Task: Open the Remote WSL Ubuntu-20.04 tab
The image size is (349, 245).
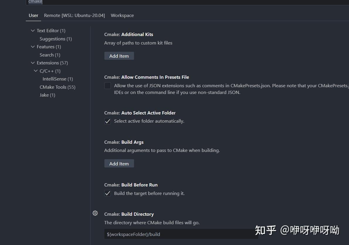Action: point(74,15)
